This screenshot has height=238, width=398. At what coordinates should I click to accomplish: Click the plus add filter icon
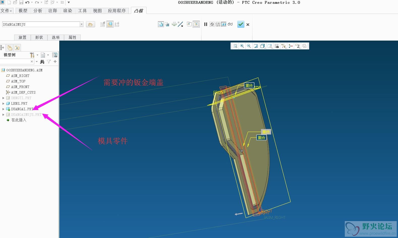click(55, 61)
